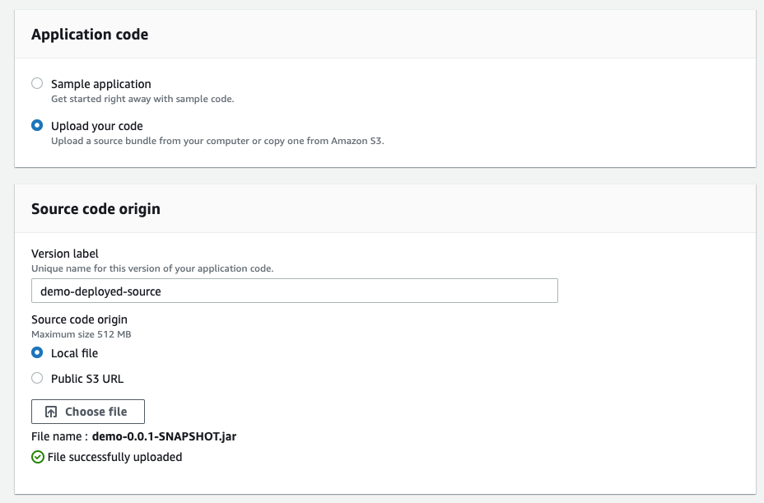Select the Sample application radio button
764x503 pixels.
click(x=37, y=83)
